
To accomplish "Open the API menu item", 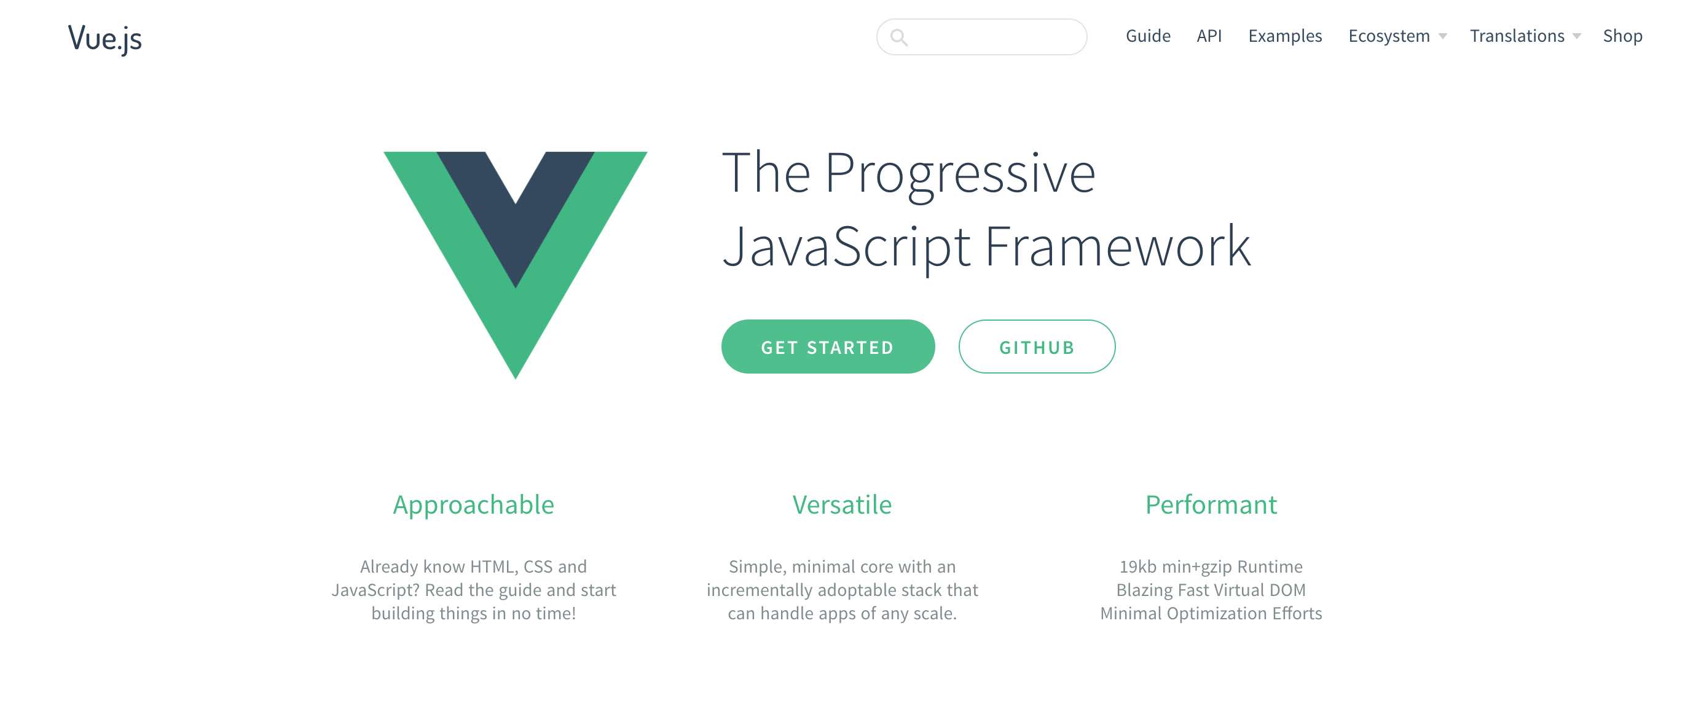I will 1209,36.
